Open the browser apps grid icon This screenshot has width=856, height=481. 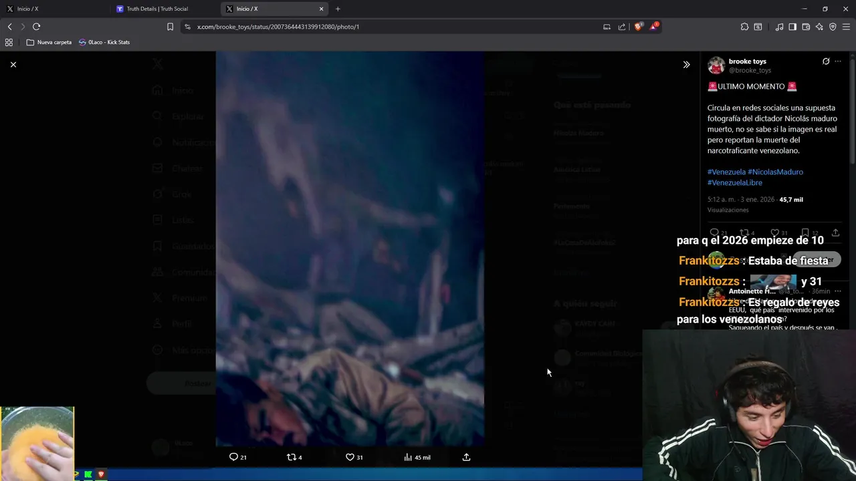coord(9,42)
